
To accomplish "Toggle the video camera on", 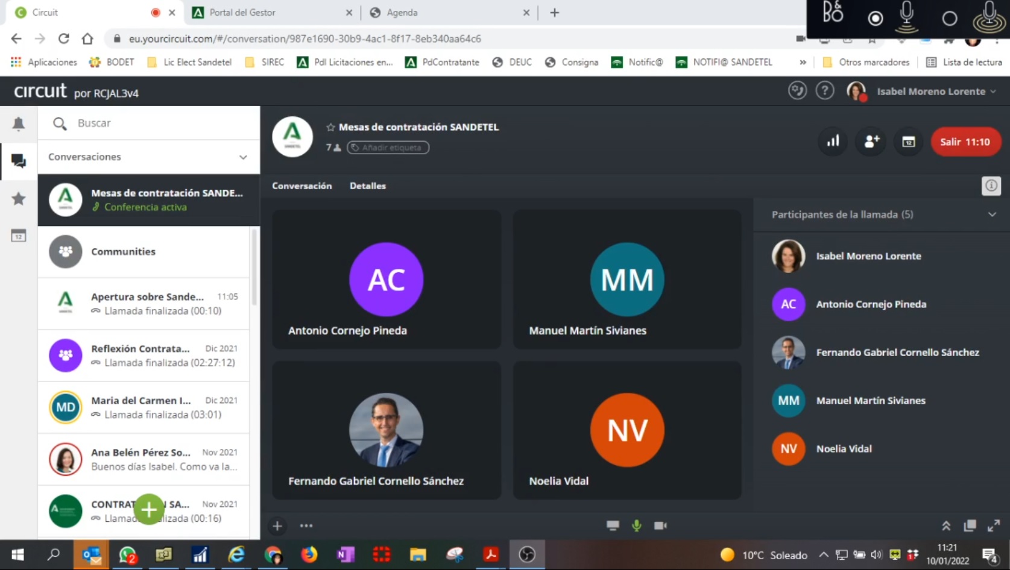I will 660,525.
